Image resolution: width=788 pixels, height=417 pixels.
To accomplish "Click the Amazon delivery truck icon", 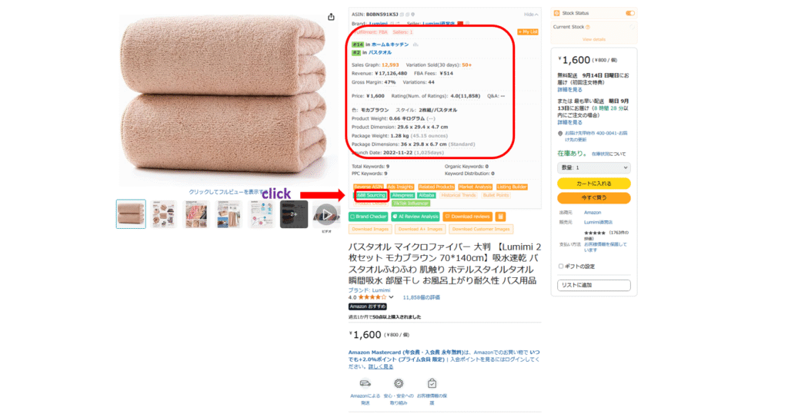I will tap(366, 384).
